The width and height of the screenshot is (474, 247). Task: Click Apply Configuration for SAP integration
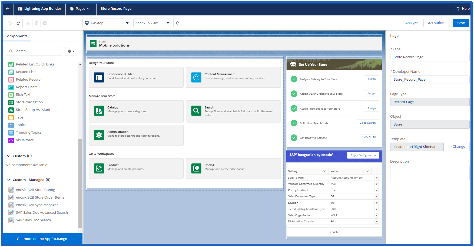point(363,155)
